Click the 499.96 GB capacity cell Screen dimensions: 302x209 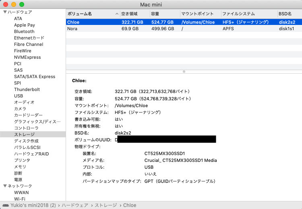[163, 29]
